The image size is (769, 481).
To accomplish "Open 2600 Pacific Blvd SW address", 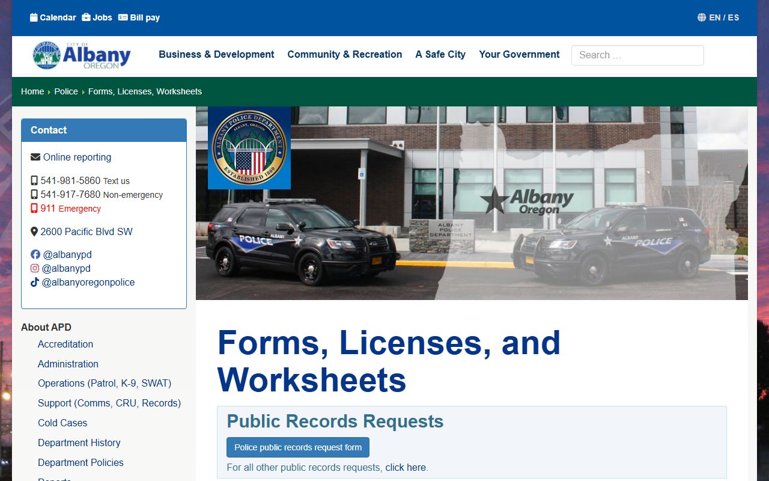I will (87, 231).
